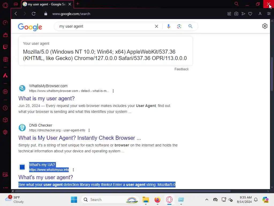Open the CPU limiter chip icon
Viewport: 274px width, 206px height.
click(5, 59)
